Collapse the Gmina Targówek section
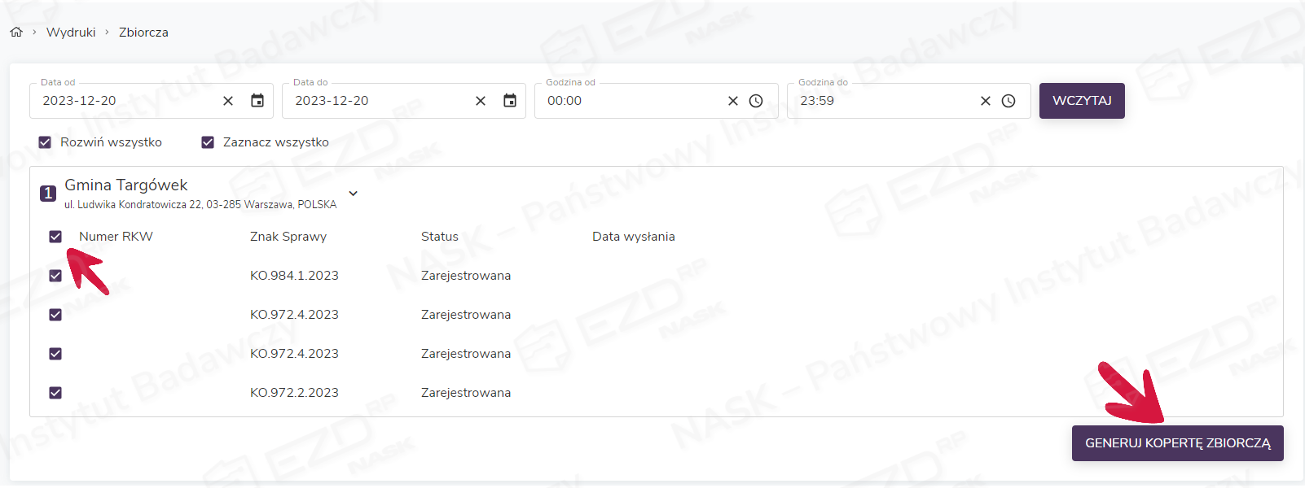The height and width of the screenshot is (488, 1305). [x=353, y=194]
